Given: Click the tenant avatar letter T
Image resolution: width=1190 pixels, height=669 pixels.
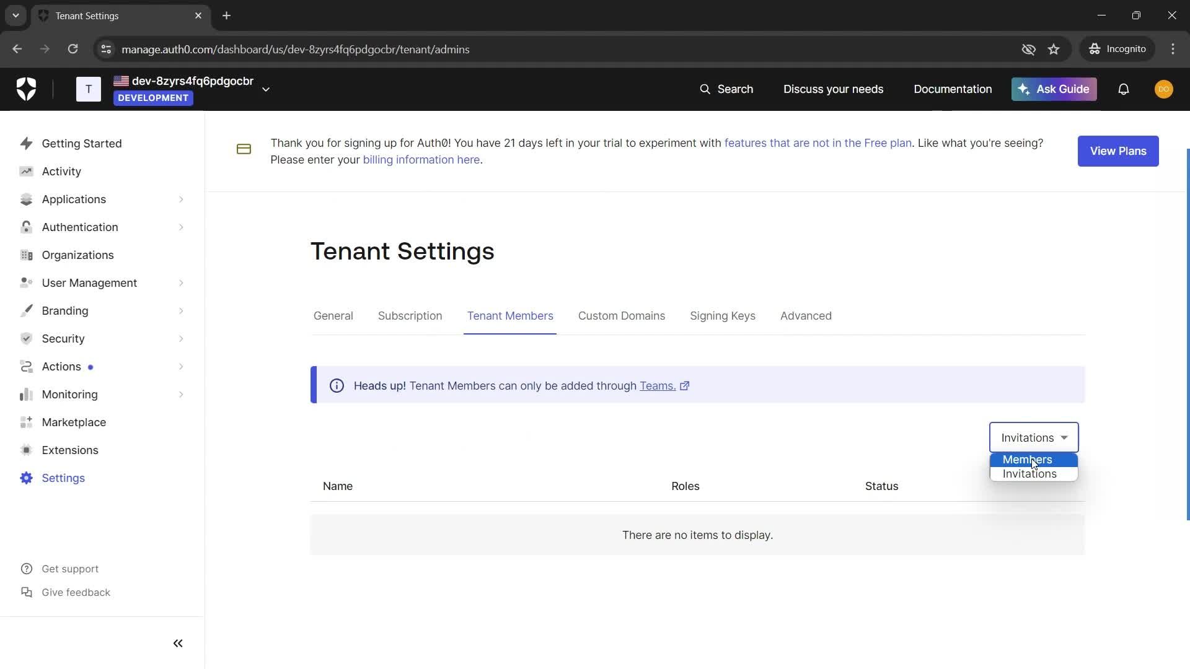Looking at the screenshot, I should tap(89, 89).
